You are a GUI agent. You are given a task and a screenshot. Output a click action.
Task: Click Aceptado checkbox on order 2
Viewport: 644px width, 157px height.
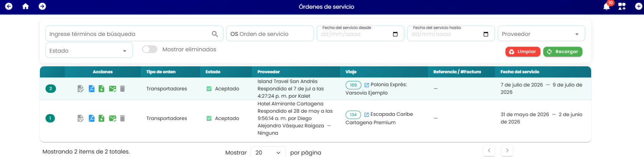(x=209, y=89)
